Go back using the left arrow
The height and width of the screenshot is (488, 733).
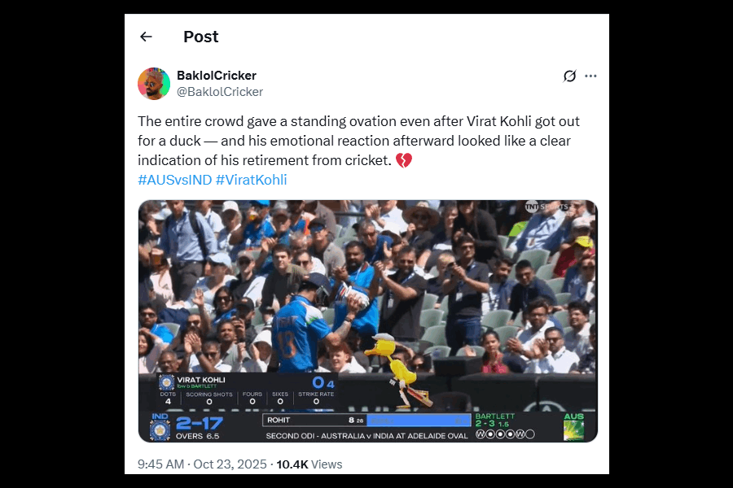(147, 37)
